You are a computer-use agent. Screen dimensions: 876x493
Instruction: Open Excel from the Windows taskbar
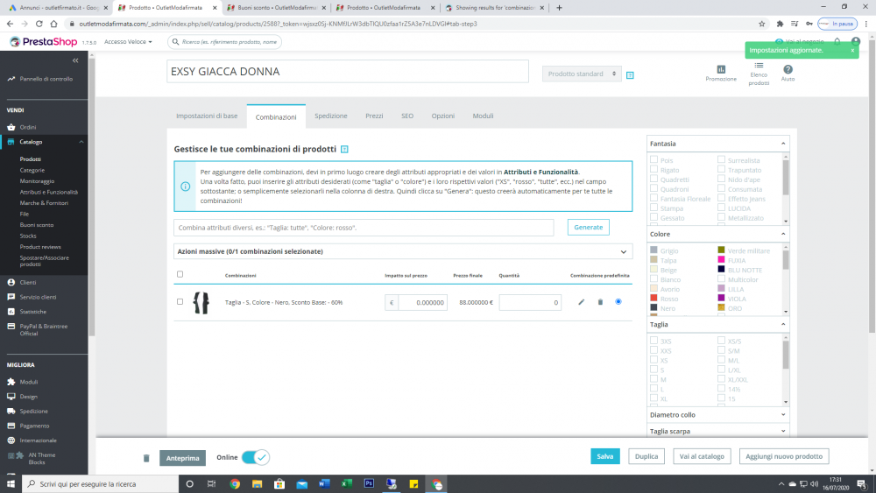pyautogui.click(x=346, y=483)
